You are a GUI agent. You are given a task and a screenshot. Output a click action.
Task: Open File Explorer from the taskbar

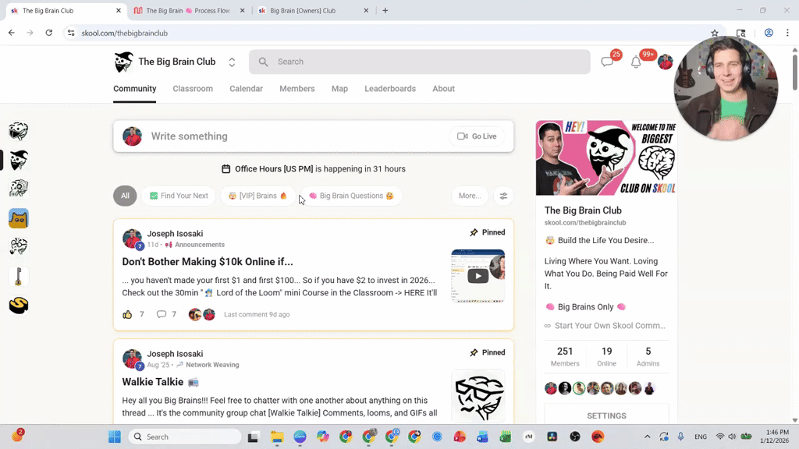click(277, 437)
